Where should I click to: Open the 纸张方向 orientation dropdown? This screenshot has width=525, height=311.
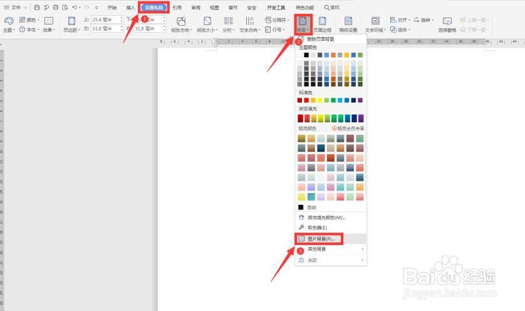182,25
